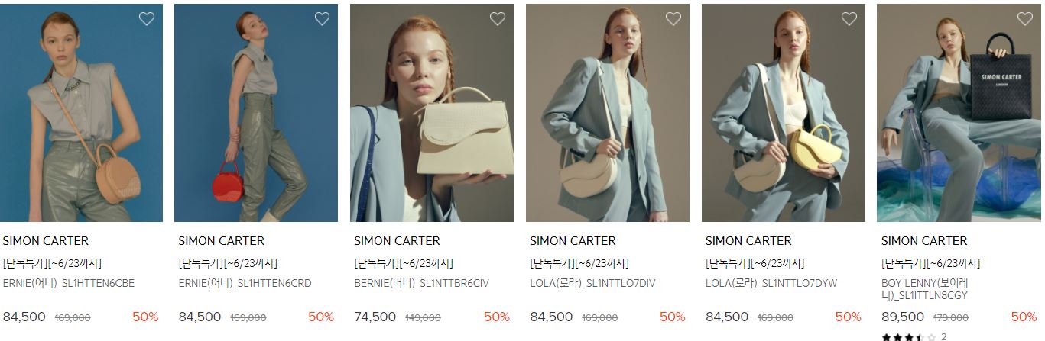Open the black SIMON CARTER tote image

pyautogui.click(x=959, y=113)
